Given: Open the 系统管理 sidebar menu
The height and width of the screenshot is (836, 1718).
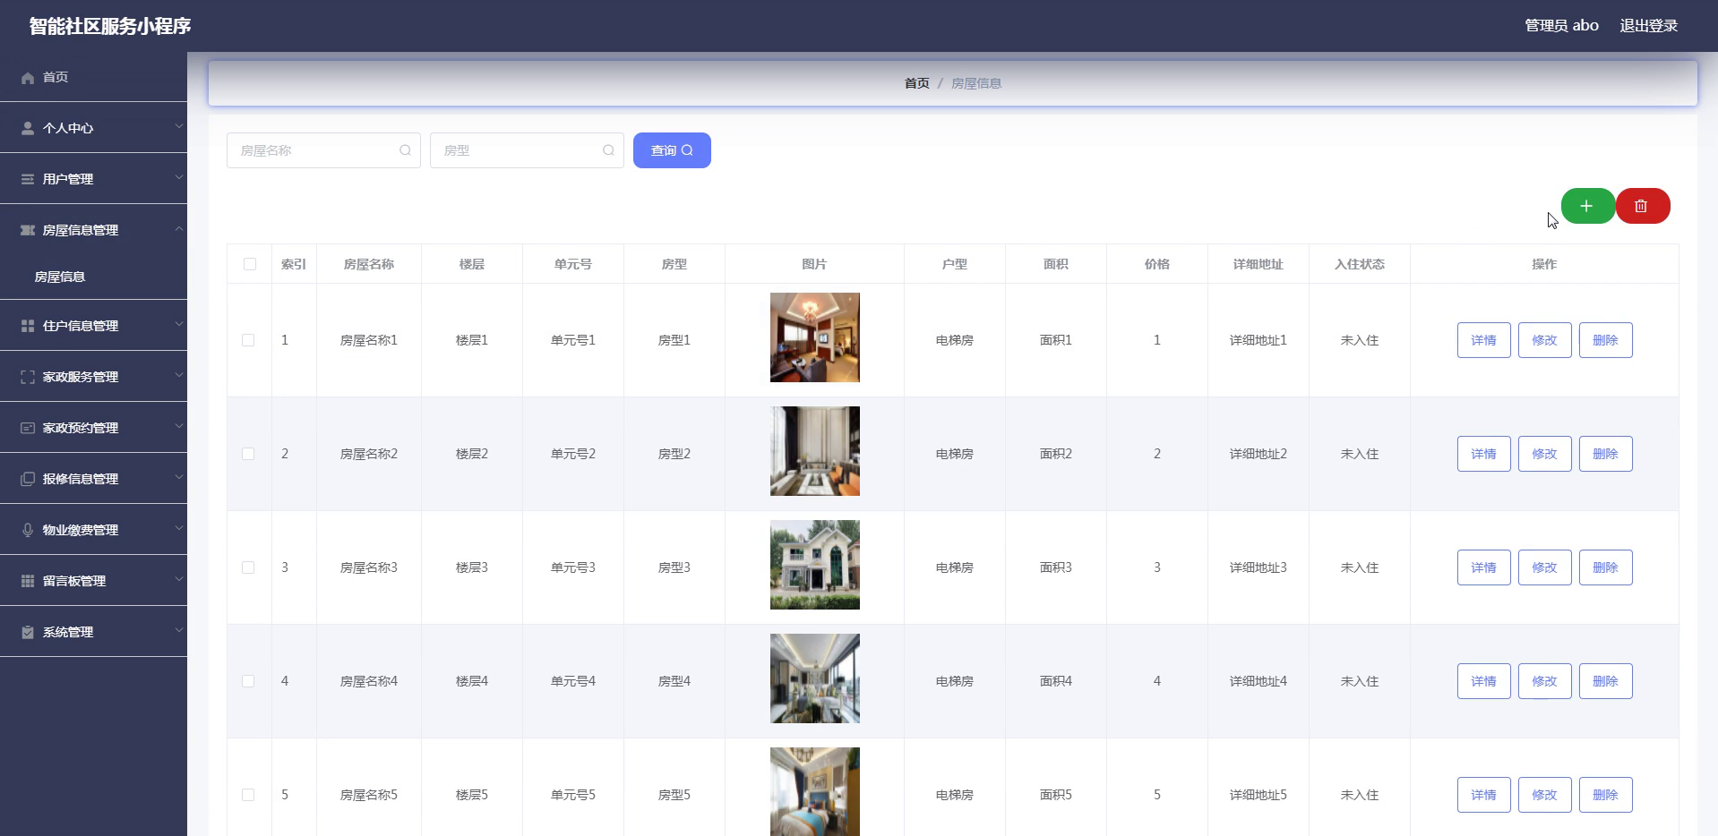Looking at the screenshot, I should [x=93, y=632].
